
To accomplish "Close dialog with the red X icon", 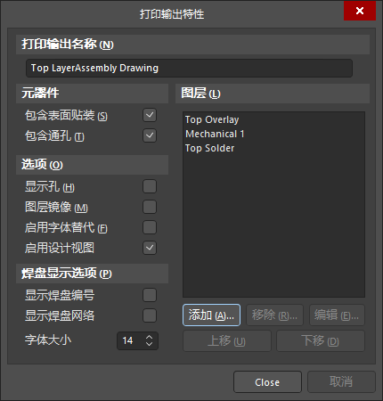I will click(x=360, y=11).
